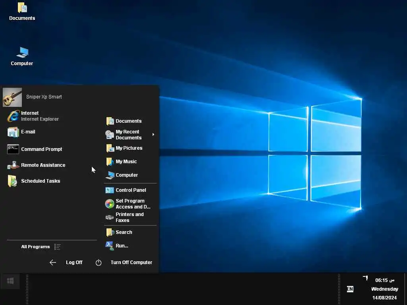
Task: Open My Pictures folder icon
Action: click(x=110, y=148)
